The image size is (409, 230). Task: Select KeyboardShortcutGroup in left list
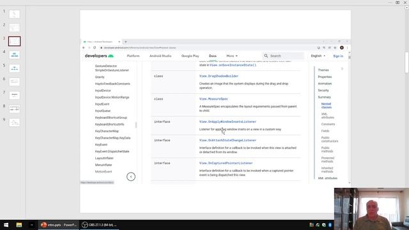(111, 118)
